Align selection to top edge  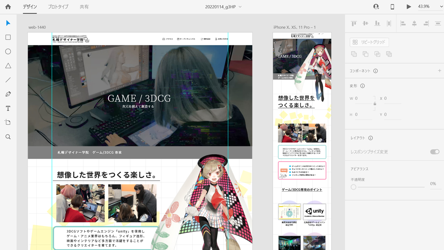[354, 24]
